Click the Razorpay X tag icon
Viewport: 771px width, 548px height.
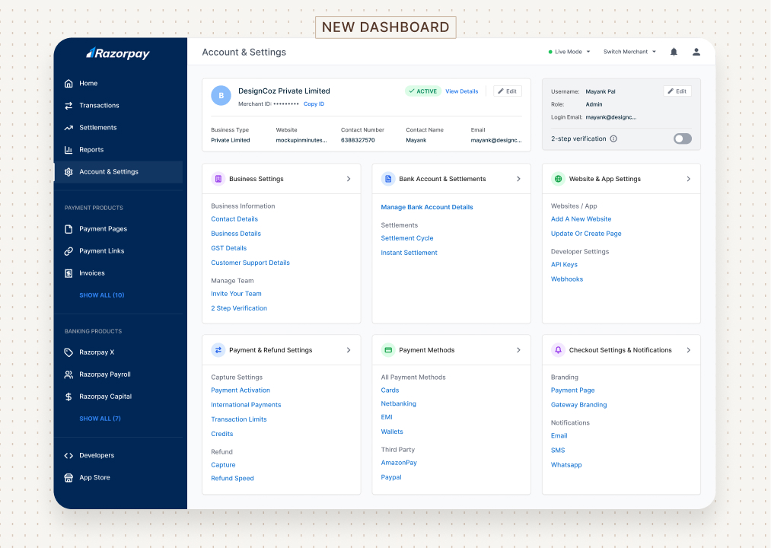coord(68,352)
